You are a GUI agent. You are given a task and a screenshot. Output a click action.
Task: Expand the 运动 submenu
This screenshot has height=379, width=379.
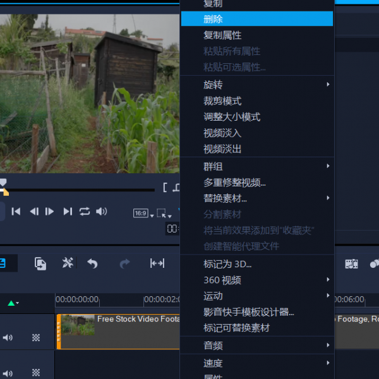256,296
